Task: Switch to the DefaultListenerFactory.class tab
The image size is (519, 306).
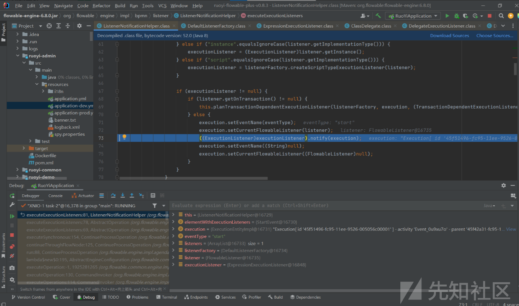Action: pyautogui.click(x=216, y=26)
